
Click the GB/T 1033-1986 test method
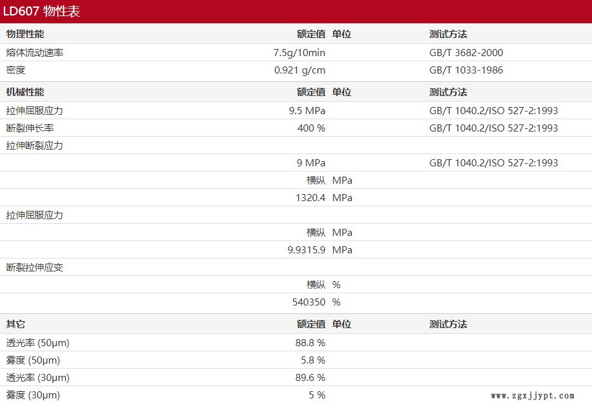click(466, 70)
